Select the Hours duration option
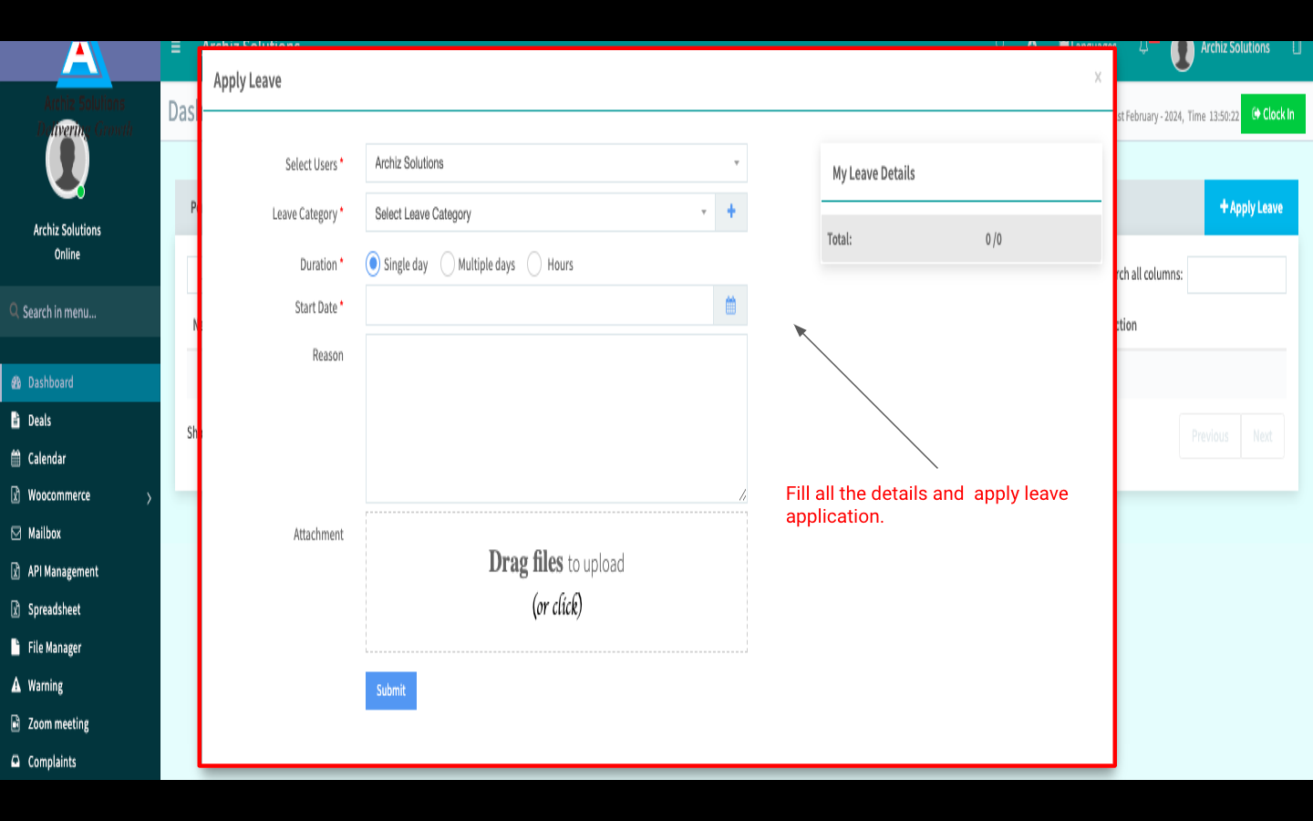Viewport: 1313px width, 821px height. coord(534,265)
